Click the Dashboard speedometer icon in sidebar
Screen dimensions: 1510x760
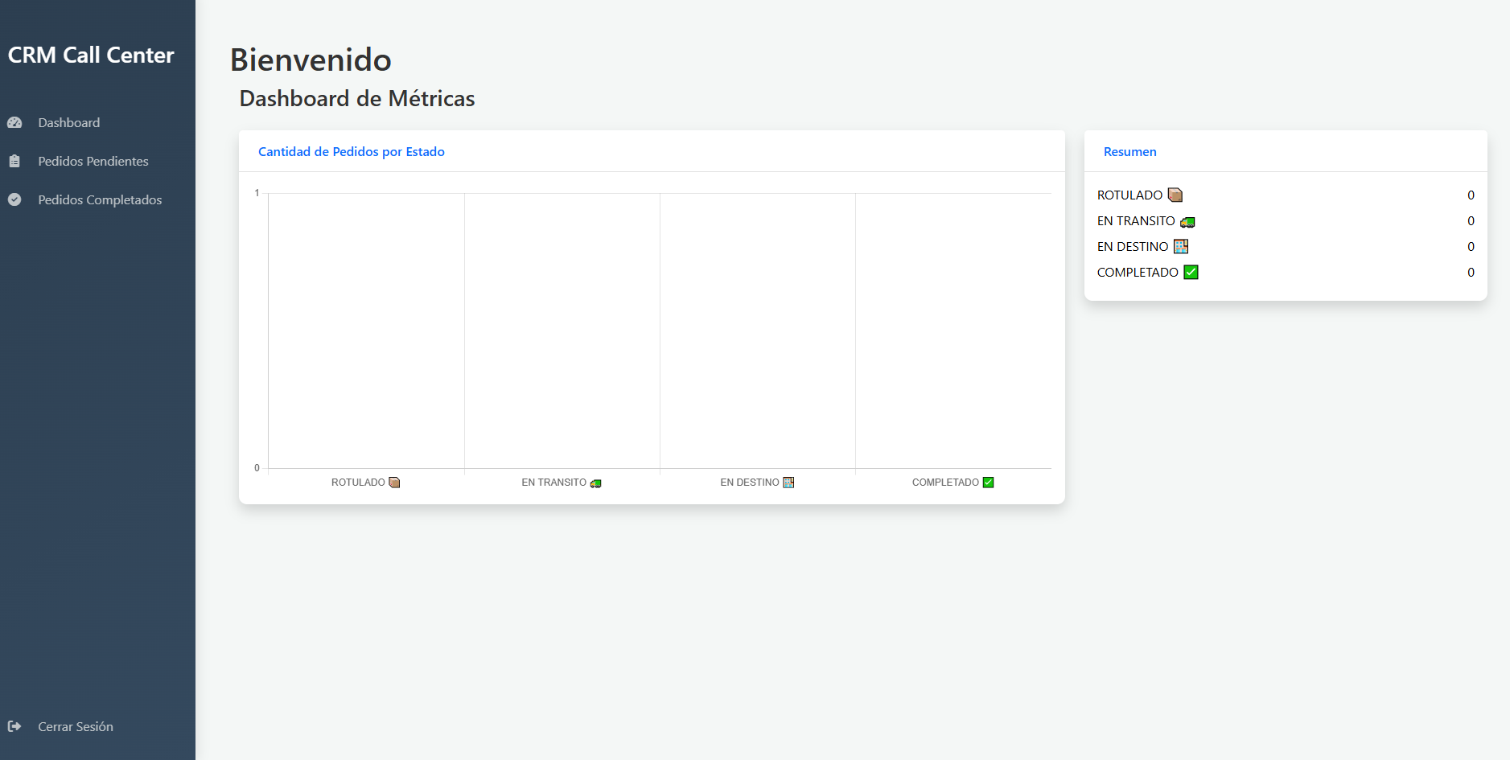click(14, 123)
